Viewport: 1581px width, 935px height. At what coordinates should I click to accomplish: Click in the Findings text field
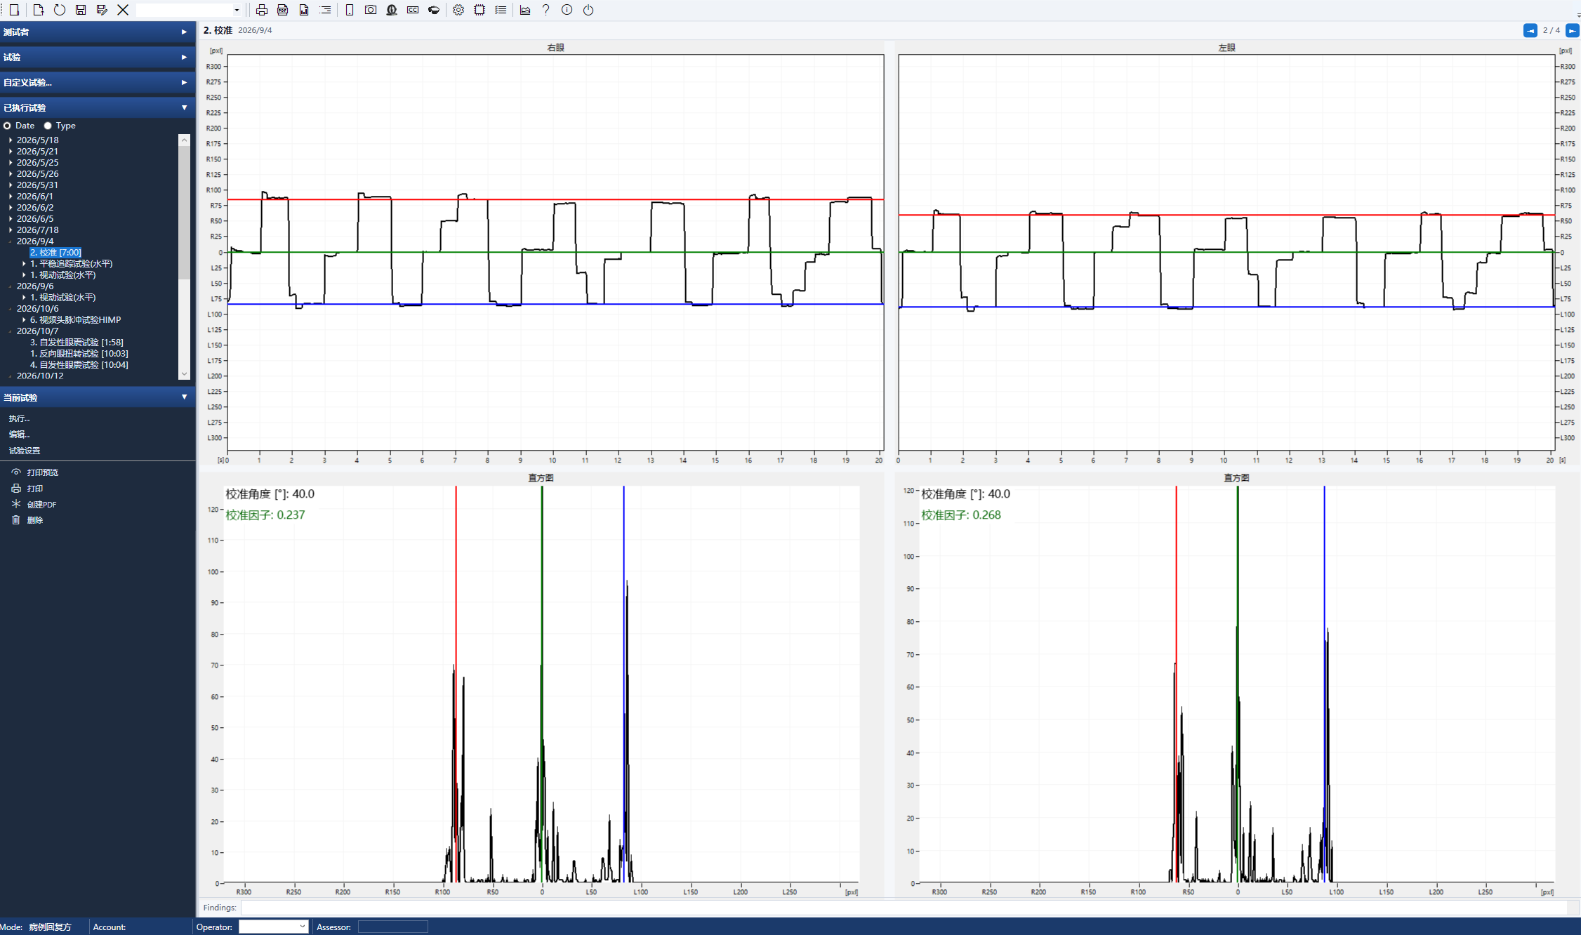click(904, 908)
